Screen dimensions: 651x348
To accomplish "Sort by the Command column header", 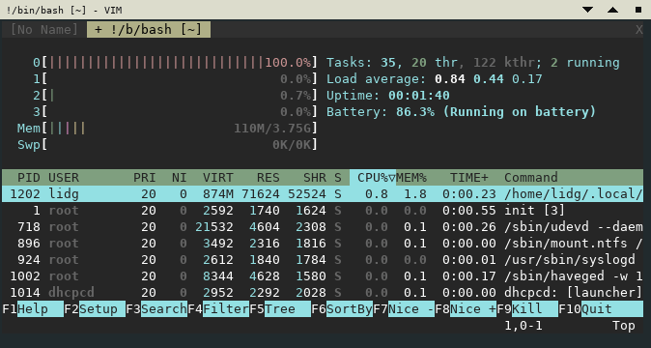I will pyautogui.click(x=531, y=178).
